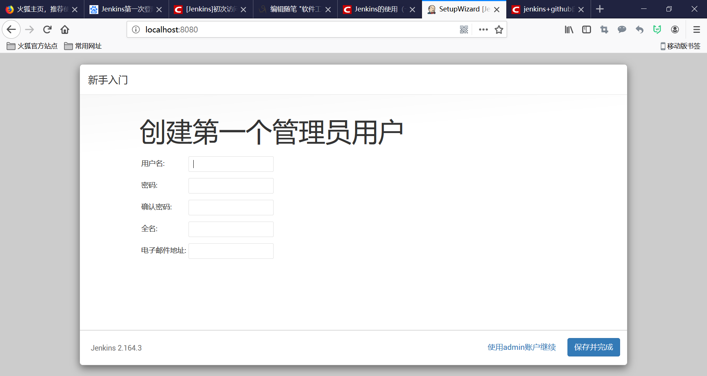Restore down the Firefox window
Image resolution: width=707 pixels, height=376 pixels.
669,9
